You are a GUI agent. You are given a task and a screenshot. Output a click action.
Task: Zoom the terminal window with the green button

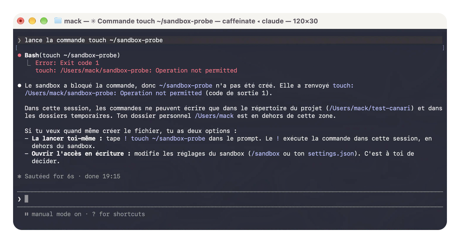point(44,21)
